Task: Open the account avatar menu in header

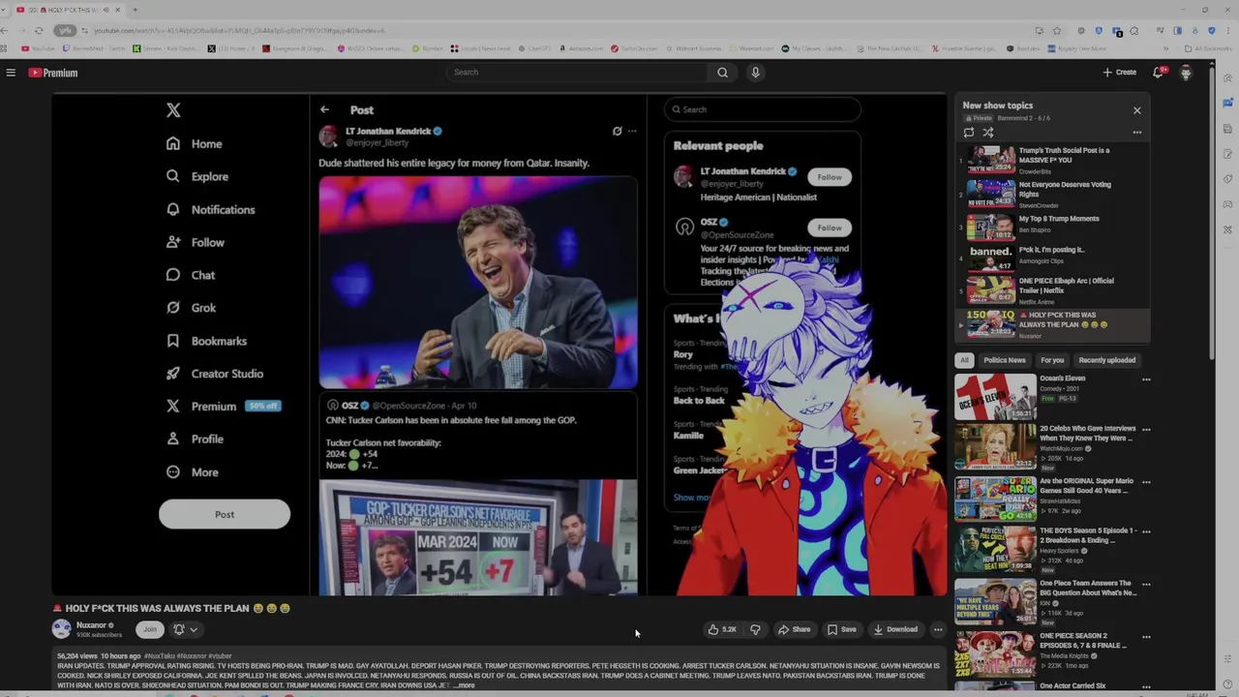Action: [1186, 73]
